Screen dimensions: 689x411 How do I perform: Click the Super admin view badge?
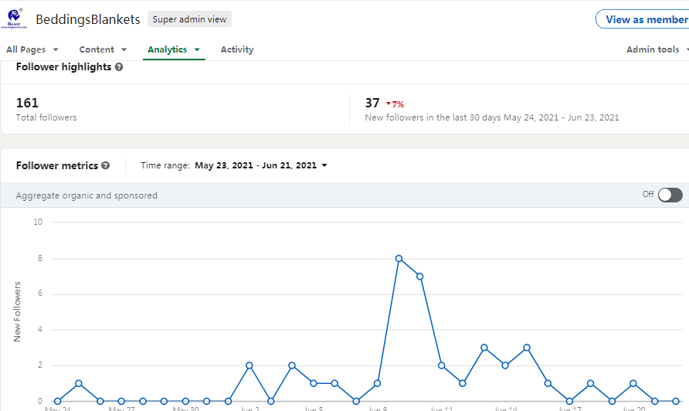tap(189, 19)
